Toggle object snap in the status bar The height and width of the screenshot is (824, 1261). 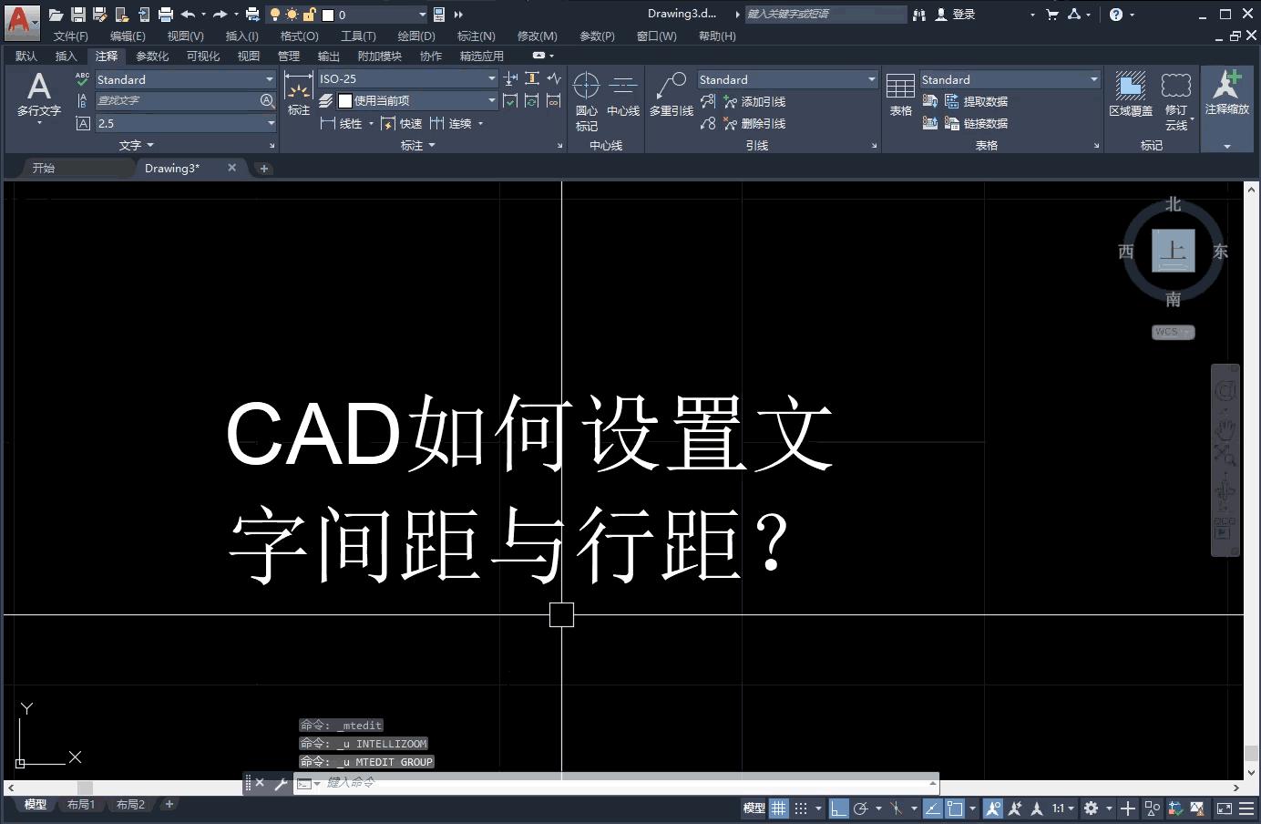pyautogui.click(x=955, y=808)
